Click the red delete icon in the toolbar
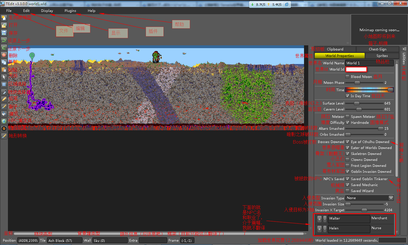 [x=4, y=55]
